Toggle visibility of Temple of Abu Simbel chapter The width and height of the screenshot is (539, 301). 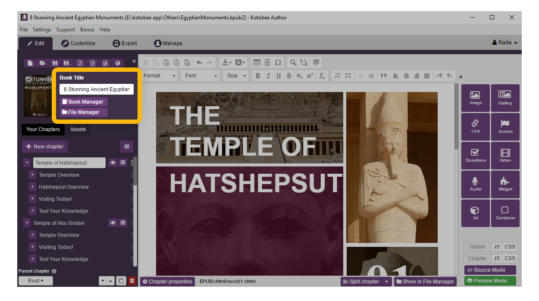pyautogui.click(x=113, y=223)
